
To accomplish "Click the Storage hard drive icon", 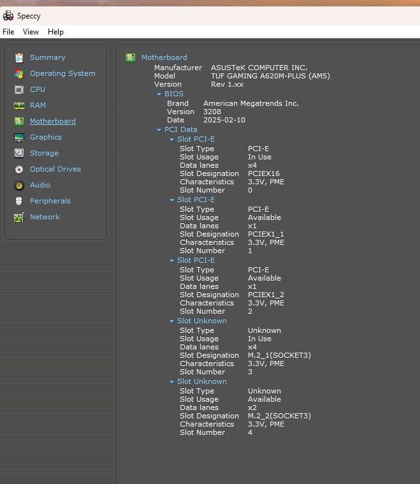I will coord(19,153).
